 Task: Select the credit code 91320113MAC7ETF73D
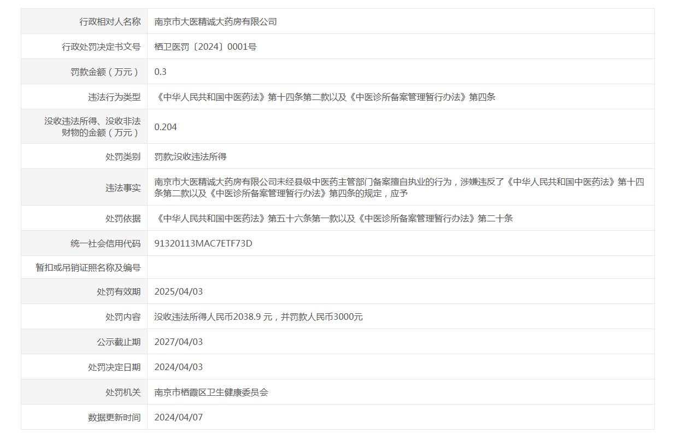coord(203,244)
